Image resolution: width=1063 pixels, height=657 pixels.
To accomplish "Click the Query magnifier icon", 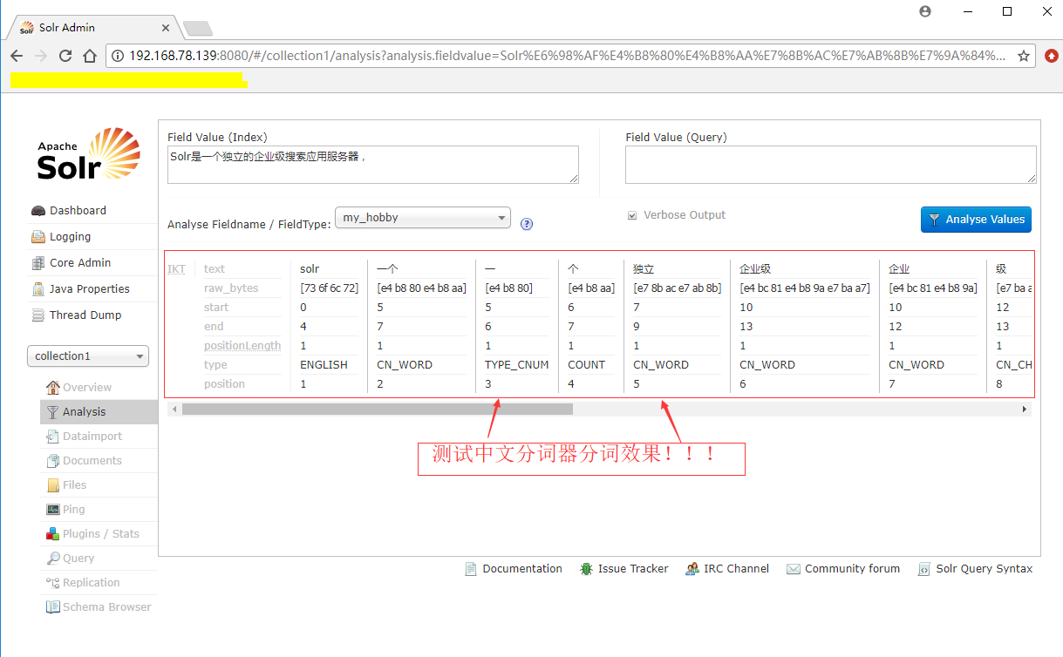I will [53, 558].
